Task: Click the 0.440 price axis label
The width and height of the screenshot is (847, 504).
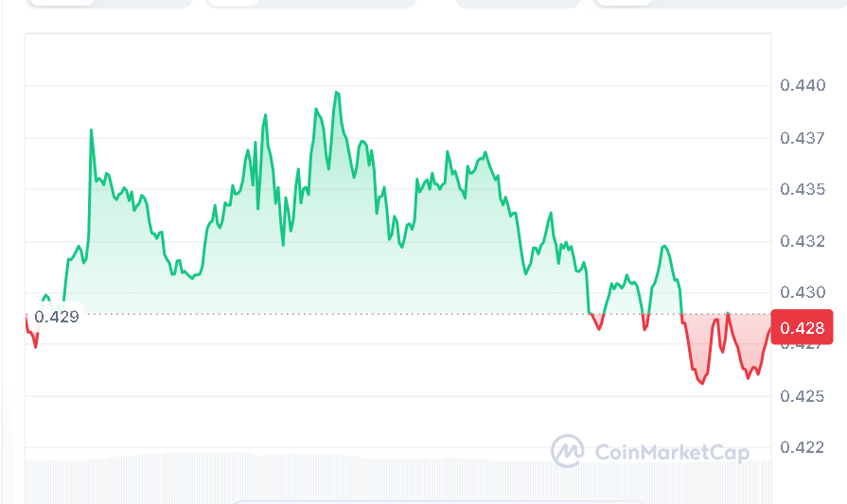Action: (x=803, y=86)
